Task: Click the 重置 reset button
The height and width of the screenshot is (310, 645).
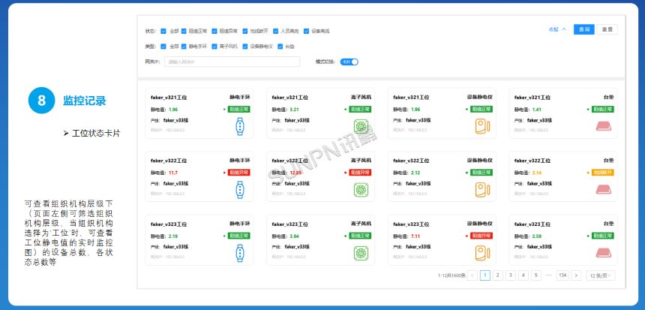Action: tap(607, 29)
